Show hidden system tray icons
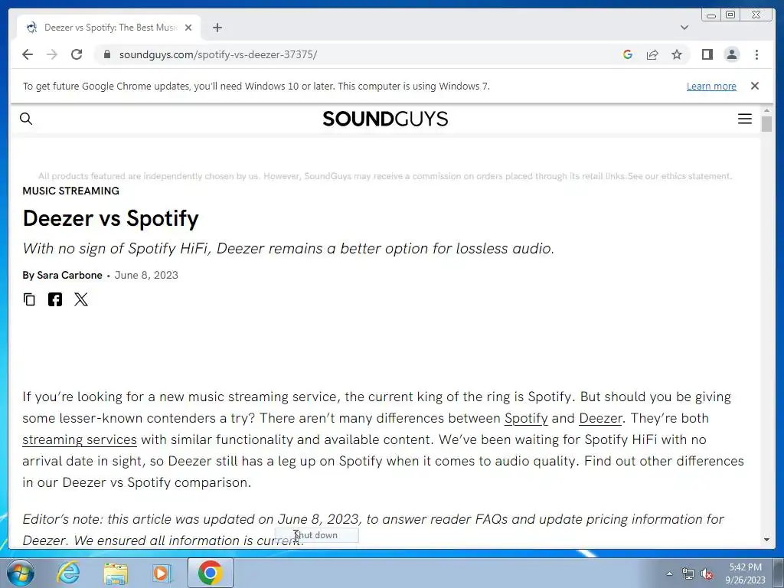This screenshot has width=784, height=588. click(x=669, y=573)
